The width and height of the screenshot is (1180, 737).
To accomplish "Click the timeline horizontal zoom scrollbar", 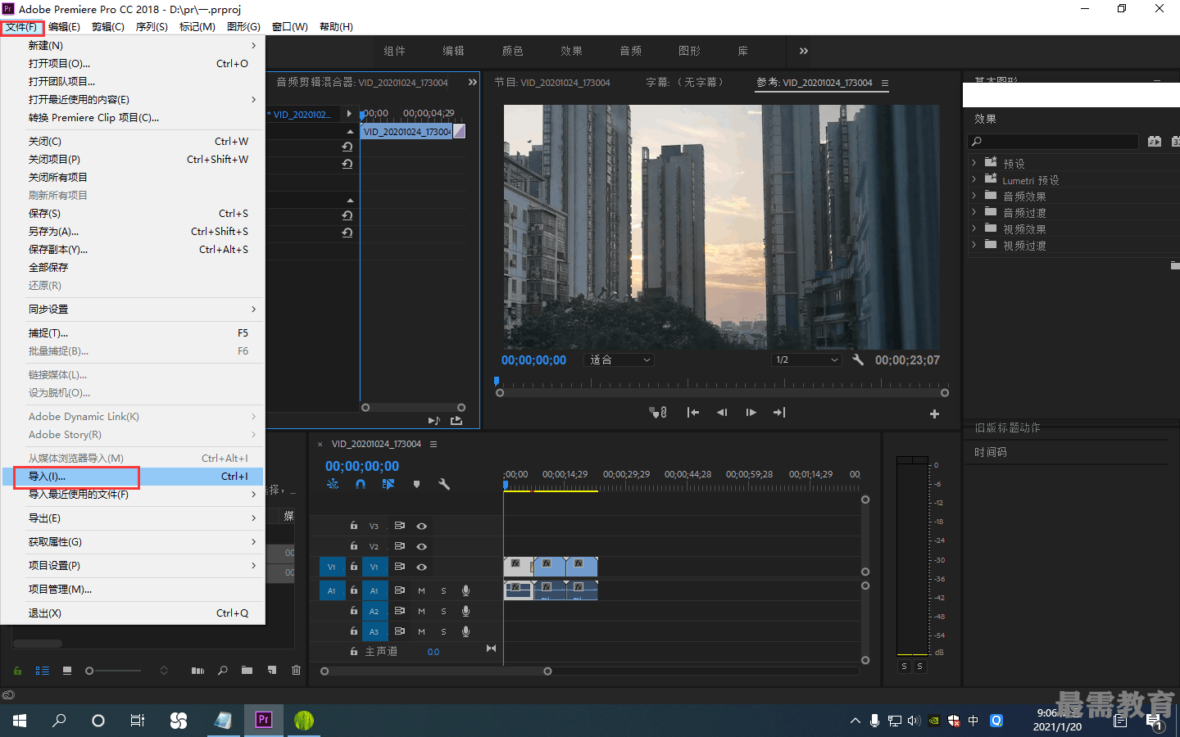I will (x=436, y=671).
